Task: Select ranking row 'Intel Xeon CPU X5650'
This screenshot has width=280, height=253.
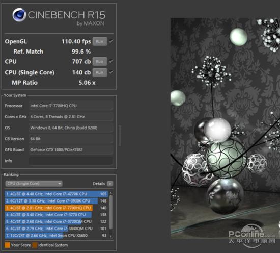Action: (56, 236)
